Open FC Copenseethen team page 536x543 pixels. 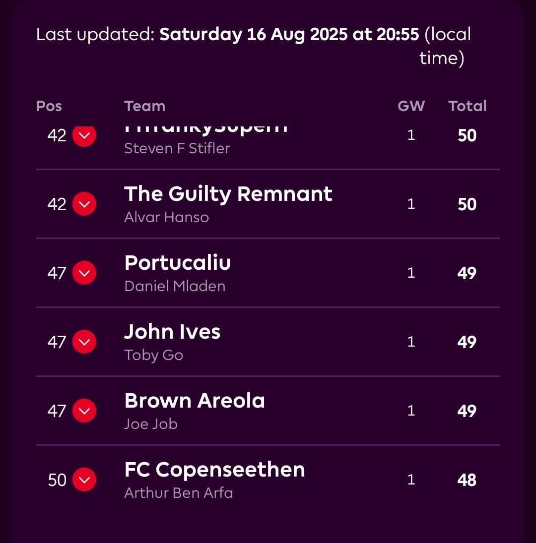coord(214,470)
